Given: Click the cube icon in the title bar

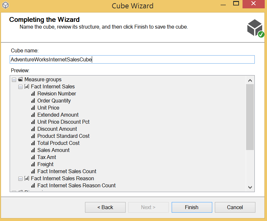Looking at the screenshot, I should [5, 5].
